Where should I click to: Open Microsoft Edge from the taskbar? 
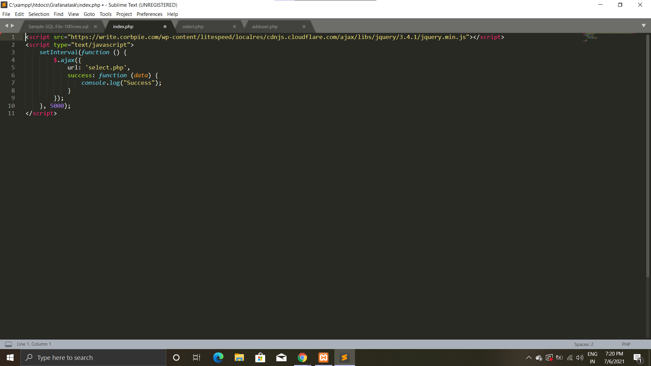[x=218, y=358]
